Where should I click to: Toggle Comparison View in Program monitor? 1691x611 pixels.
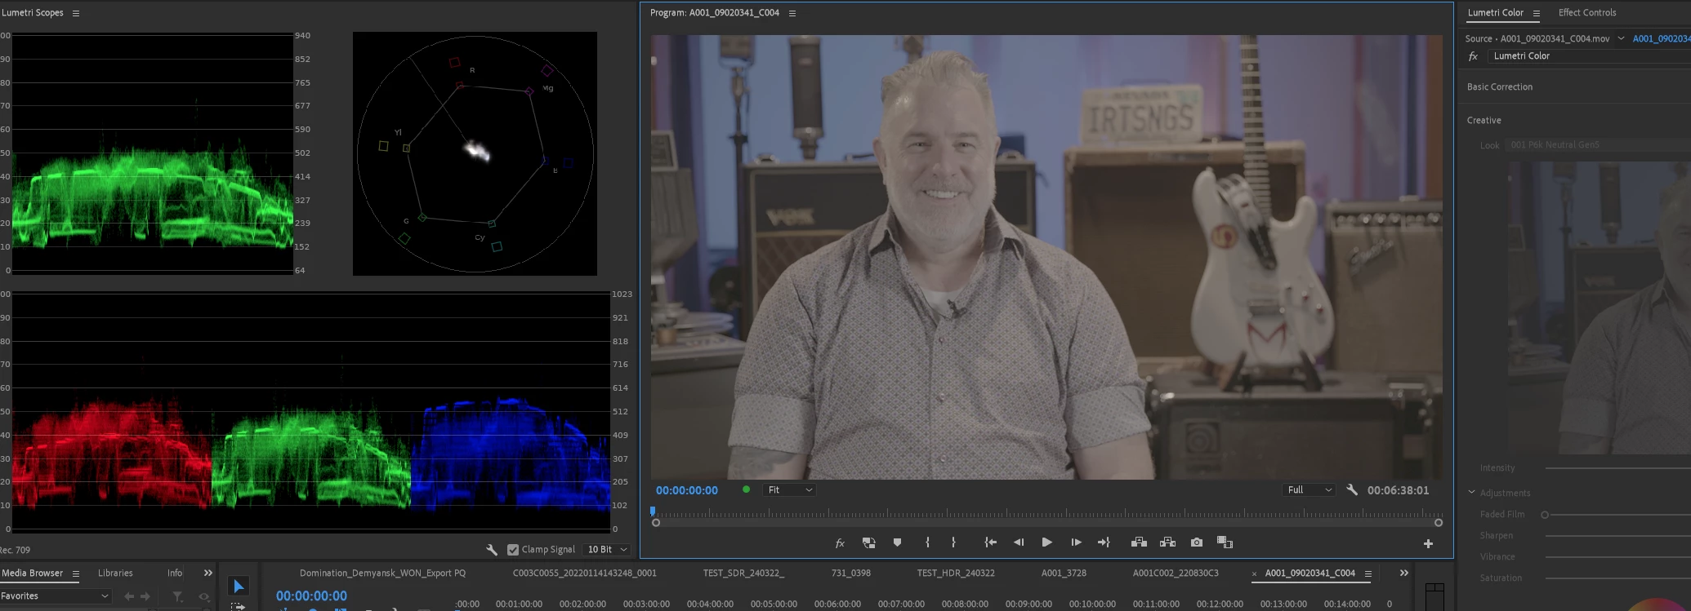pos(1225,542)
